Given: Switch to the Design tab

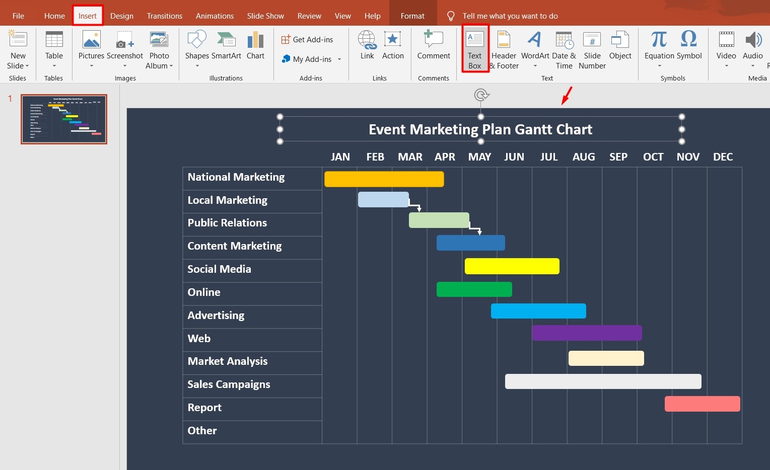Looking at the screenshot, I should tap(121, 16).
